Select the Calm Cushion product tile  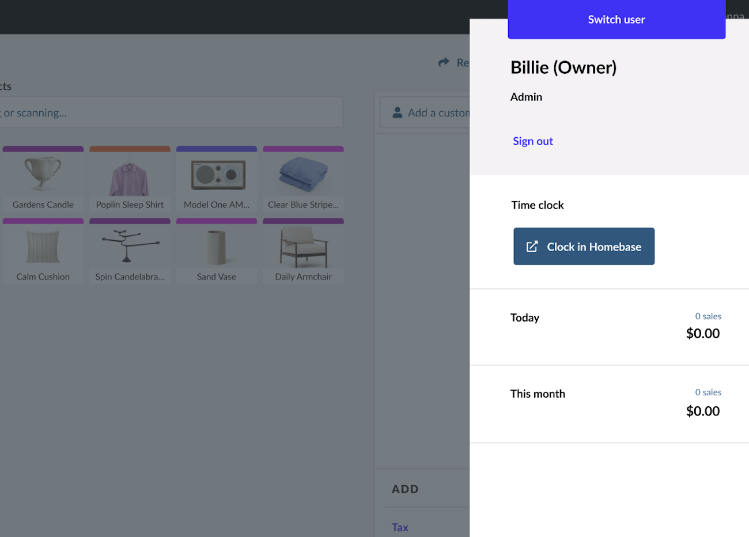pos(43,251)
